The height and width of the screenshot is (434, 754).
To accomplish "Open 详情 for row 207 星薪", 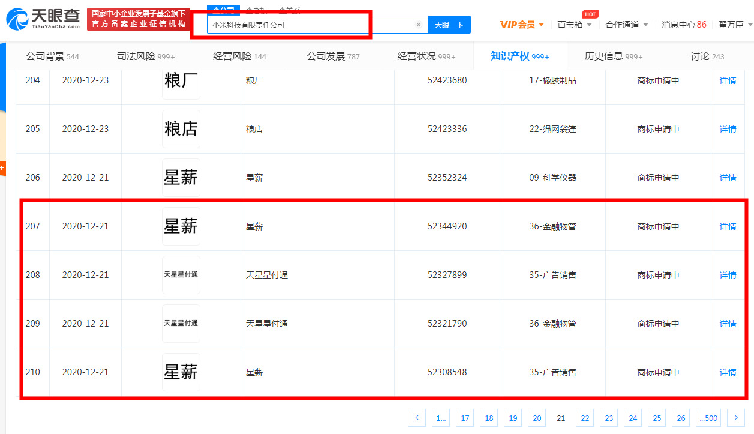I will click(x=728, y=226).
